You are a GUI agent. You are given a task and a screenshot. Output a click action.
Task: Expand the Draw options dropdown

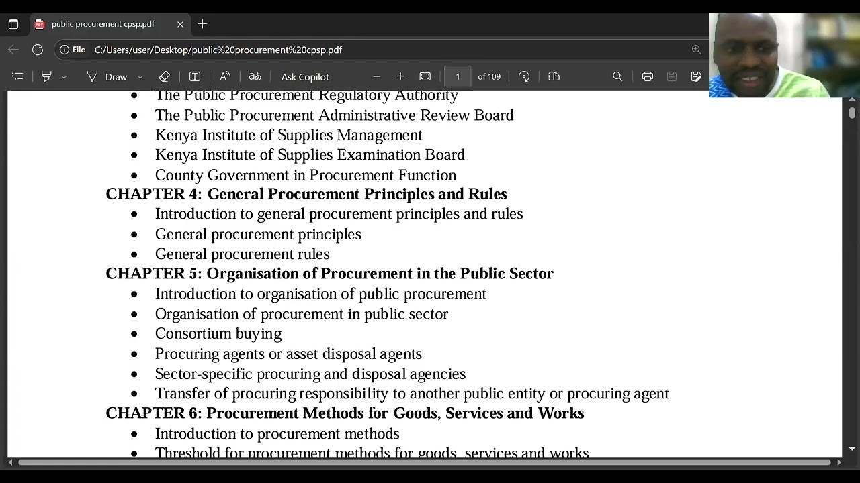(x=140, y=77)
